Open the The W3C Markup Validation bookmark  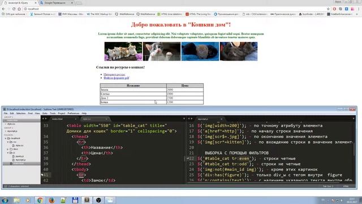(x=100, y=14)
